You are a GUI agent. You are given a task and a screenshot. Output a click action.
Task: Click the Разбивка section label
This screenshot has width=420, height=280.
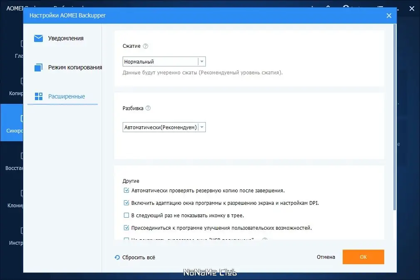pyautogui.click(x=133, y=108)
